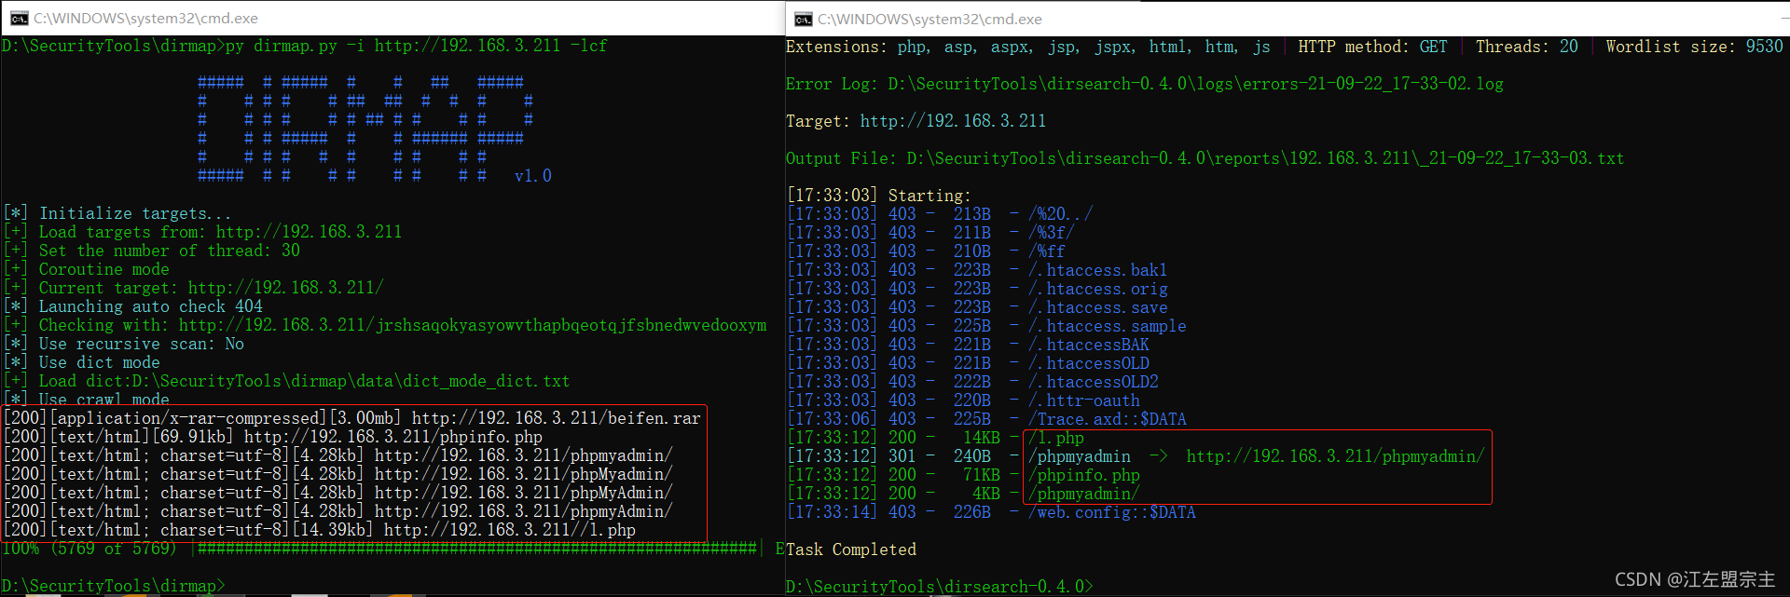Click the 200 4KB row for /phpmyadmin/
Screen dimensions: 1790x597
(964, 494)
